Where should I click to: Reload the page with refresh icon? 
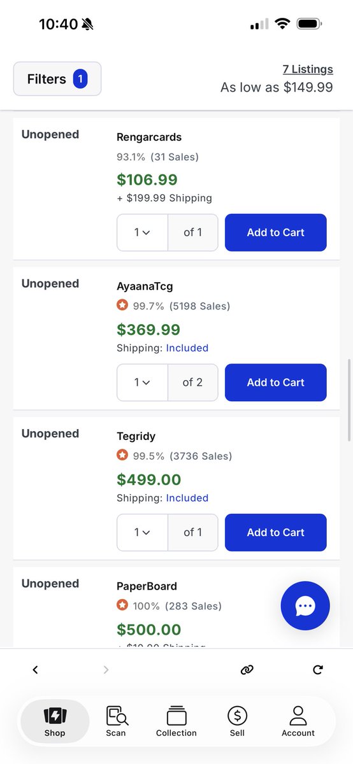point(318,669)
